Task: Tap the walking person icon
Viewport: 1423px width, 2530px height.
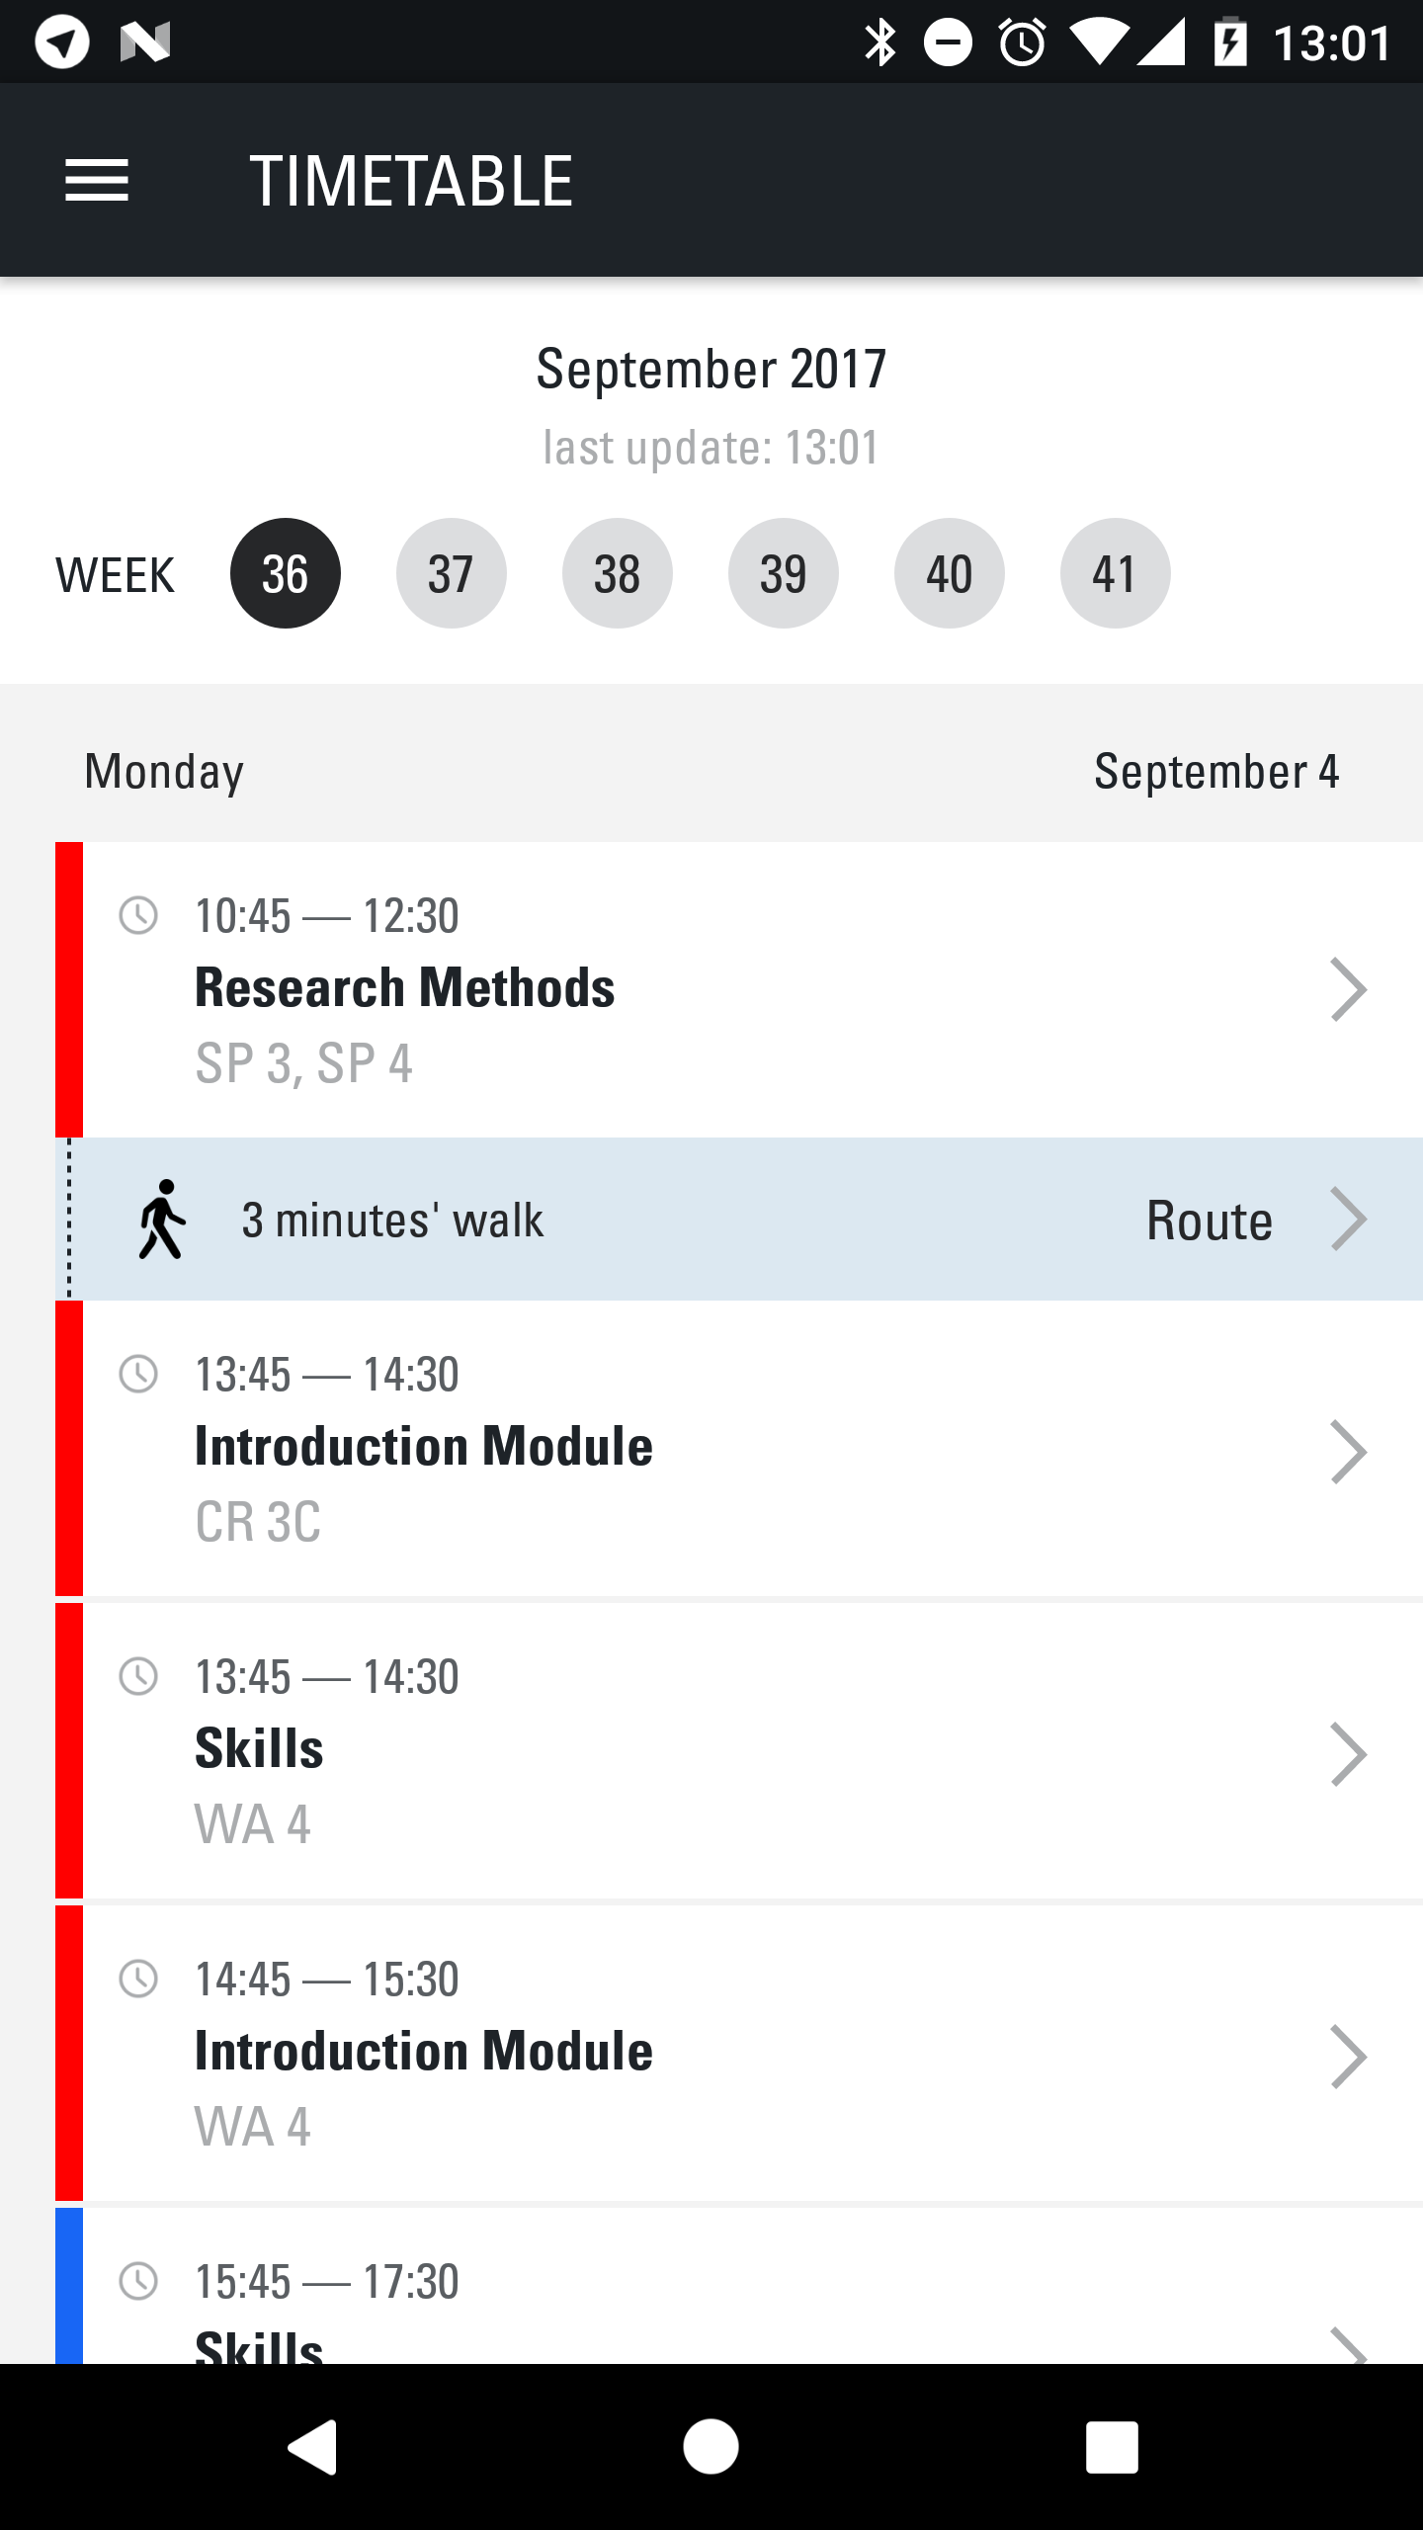Action: (162, 1219)
